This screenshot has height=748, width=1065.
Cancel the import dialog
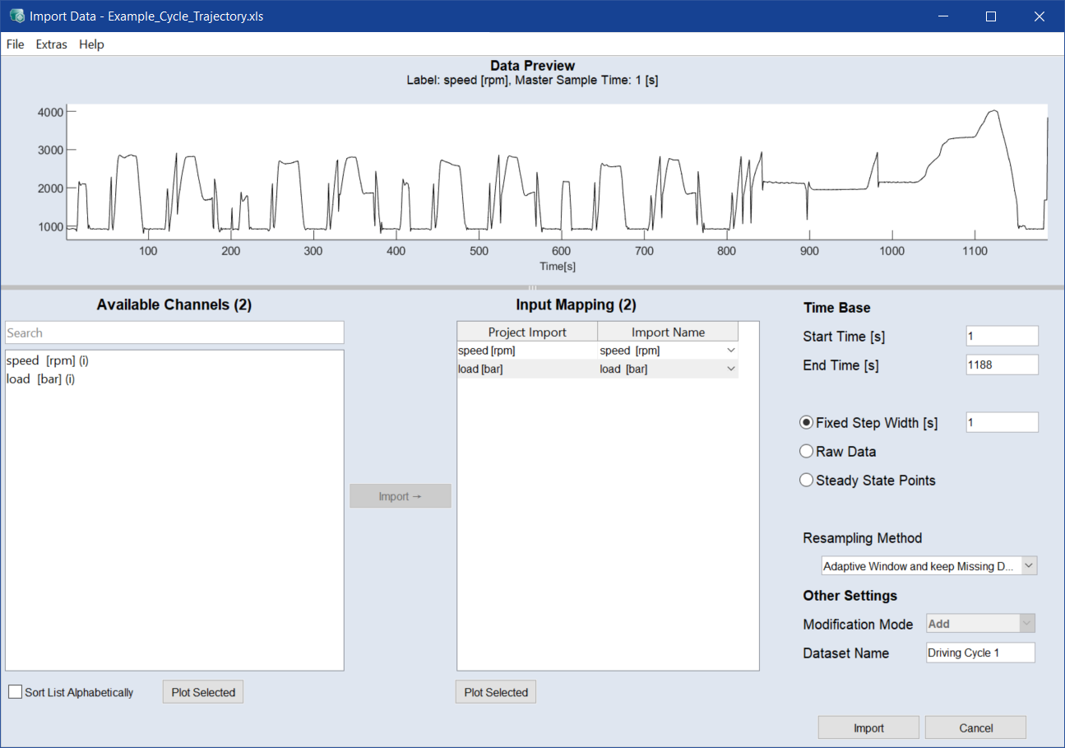pyautogui.click(x=975, y=727)
